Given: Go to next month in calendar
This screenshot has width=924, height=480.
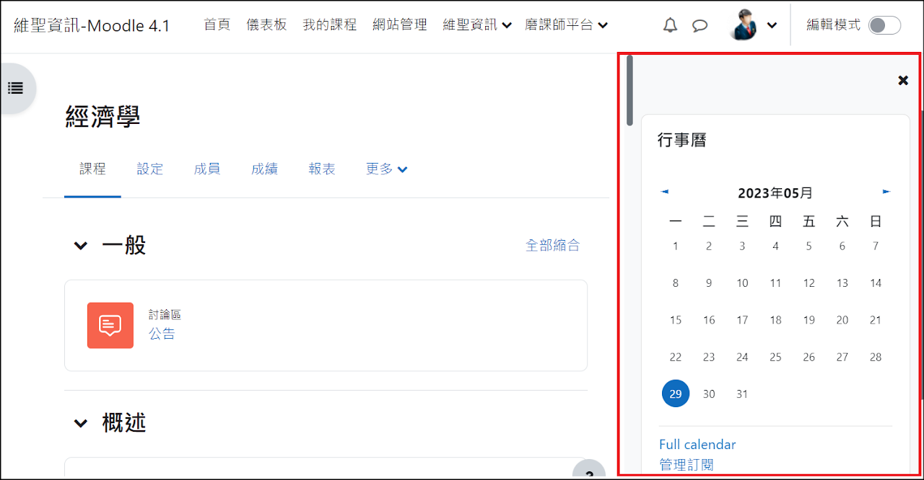Looking at the screenshot, I should [x=886, y=192].
